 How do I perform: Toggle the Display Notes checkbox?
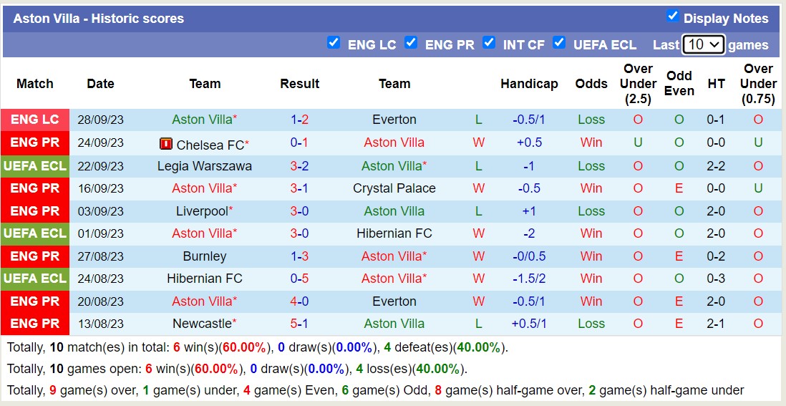[672, 16]
